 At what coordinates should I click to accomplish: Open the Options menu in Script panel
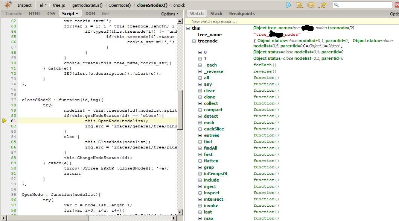point(170,14)
